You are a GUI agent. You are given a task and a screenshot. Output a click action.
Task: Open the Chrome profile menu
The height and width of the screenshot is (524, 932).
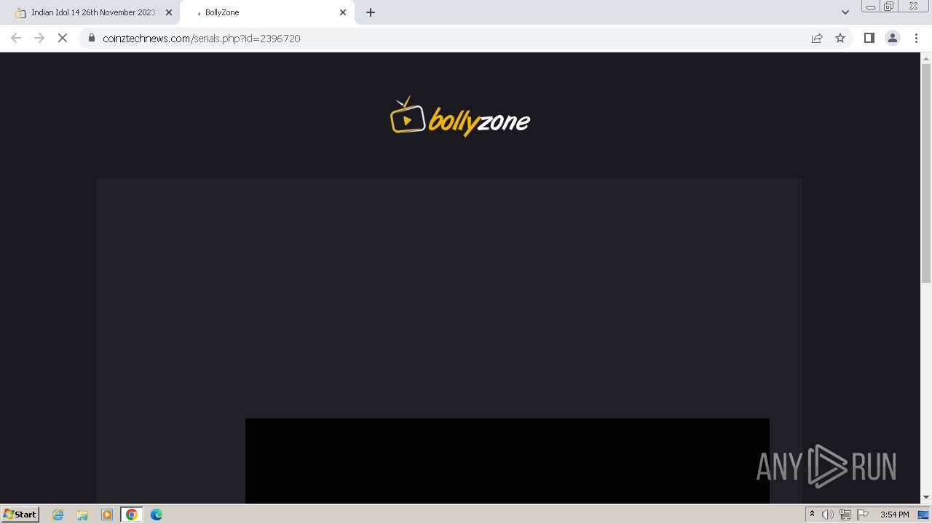[x=893, y=38]
